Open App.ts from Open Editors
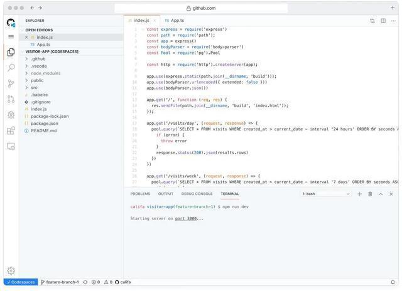This screenshot has width=402, height=291. 72,45
